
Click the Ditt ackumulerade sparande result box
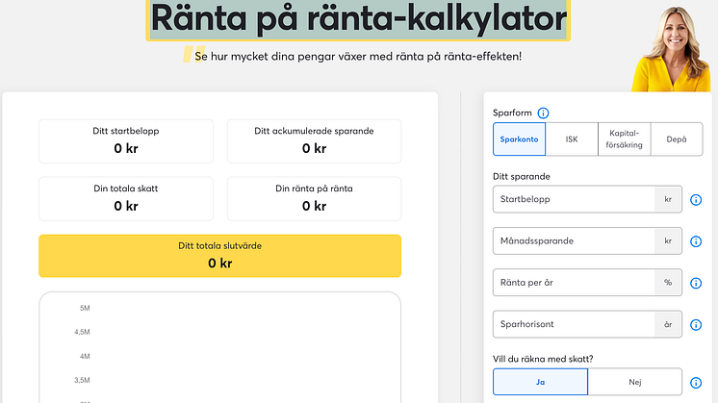(314, 140)
